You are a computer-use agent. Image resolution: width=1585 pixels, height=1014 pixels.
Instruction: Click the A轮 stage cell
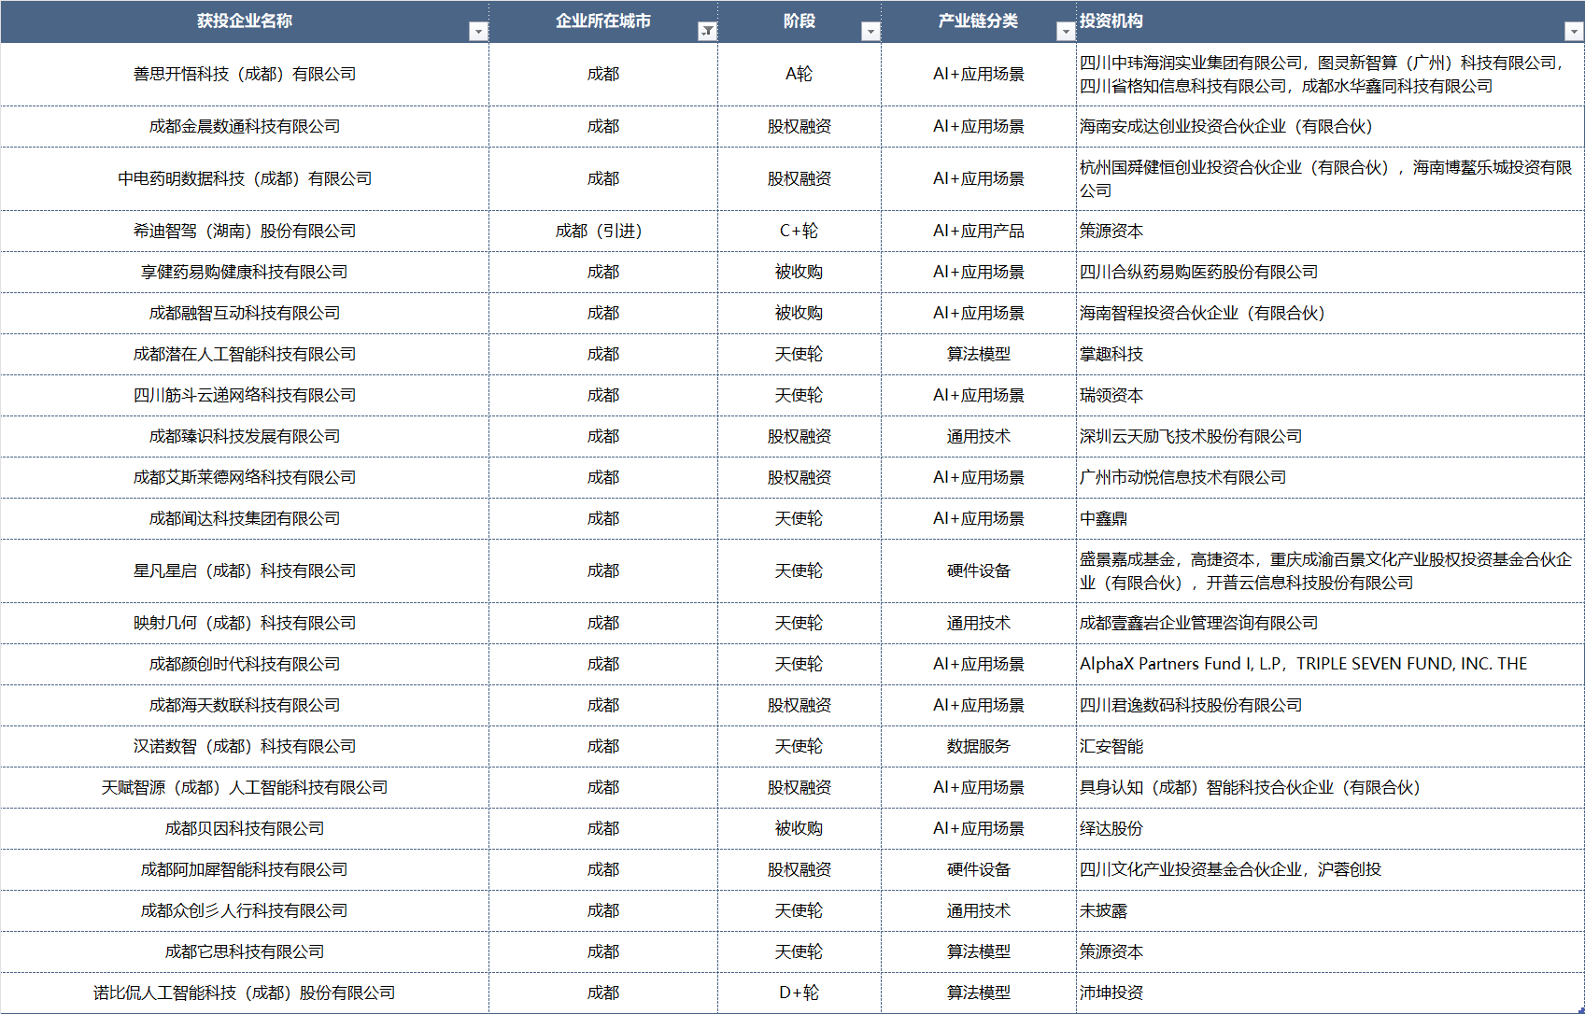click(x=799, y=74)
